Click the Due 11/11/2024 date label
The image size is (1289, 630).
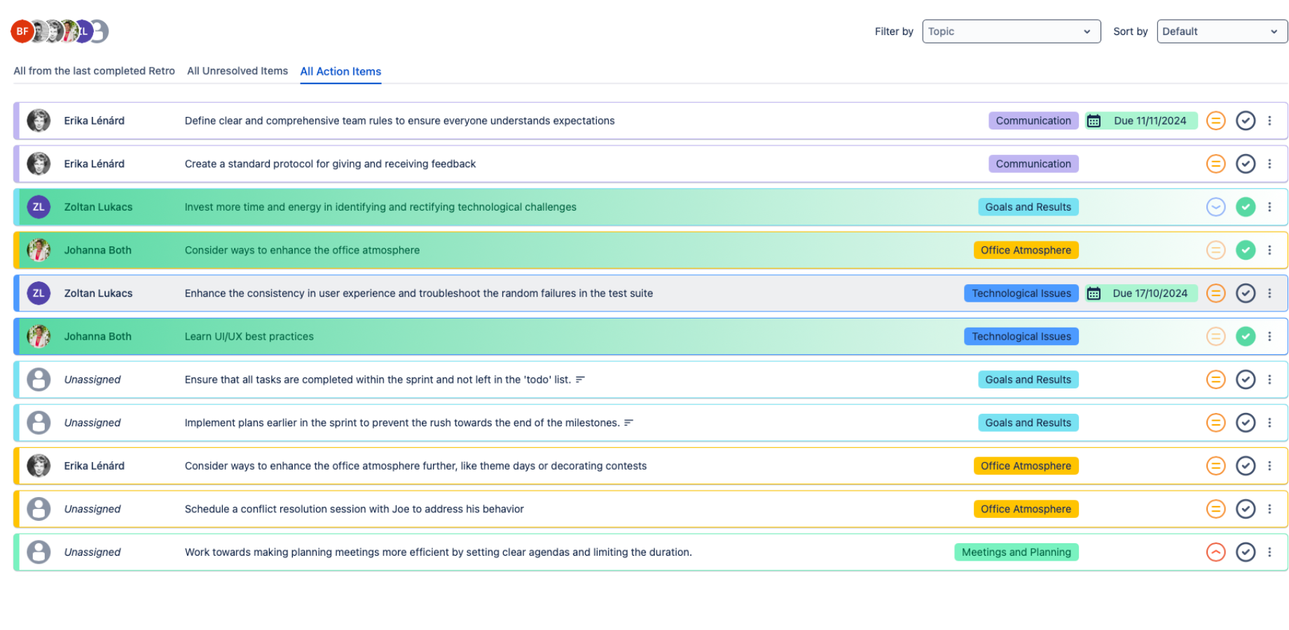pos(1150,121)
